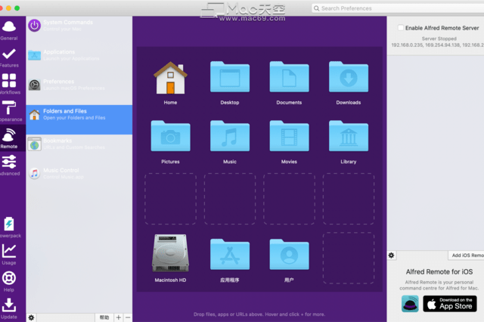This screenshot has height=322, width=484.
Task: Click the Downloads folder icon
Action: pyautogui.click(x=349, y=77)
